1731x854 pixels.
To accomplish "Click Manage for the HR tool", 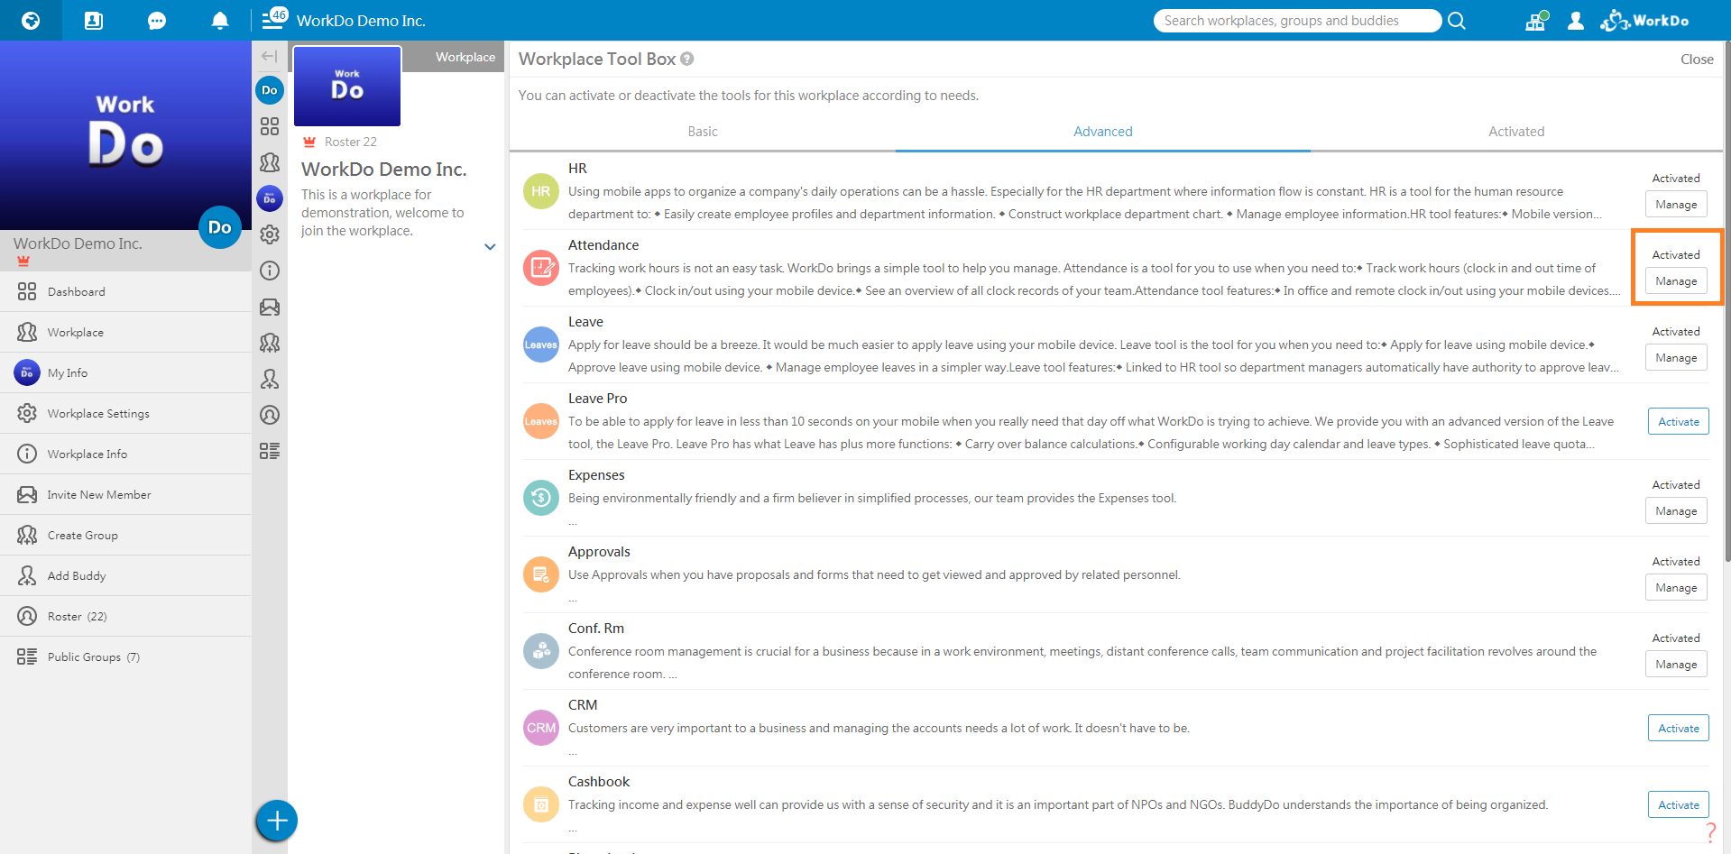I will click(1676, 205).
